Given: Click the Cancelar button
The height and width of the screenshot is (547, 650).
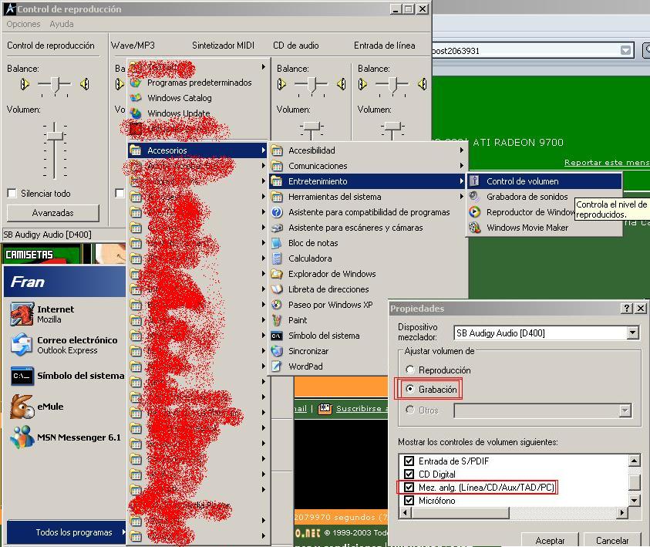Looking at the screenshot, I should point(612,540).
